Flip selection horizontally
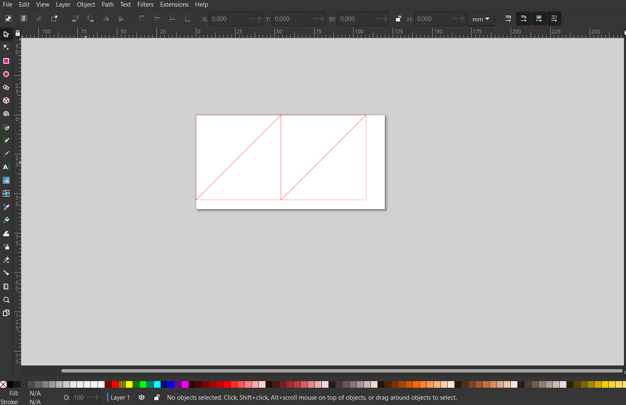Image resolution: width=626 pixels, height=405 pixels. click(106, 19)
